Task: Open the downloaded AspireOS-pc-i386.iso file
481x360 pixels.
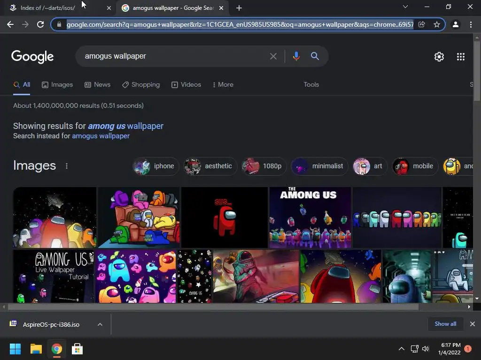Action: pos(51,324)
